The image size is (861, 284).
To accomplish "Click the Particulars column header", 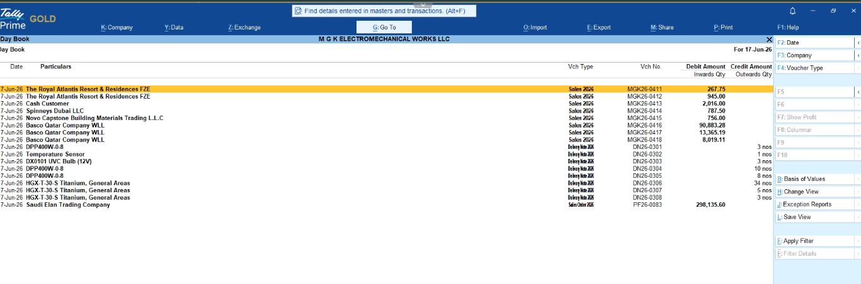I will pos(55,67).
